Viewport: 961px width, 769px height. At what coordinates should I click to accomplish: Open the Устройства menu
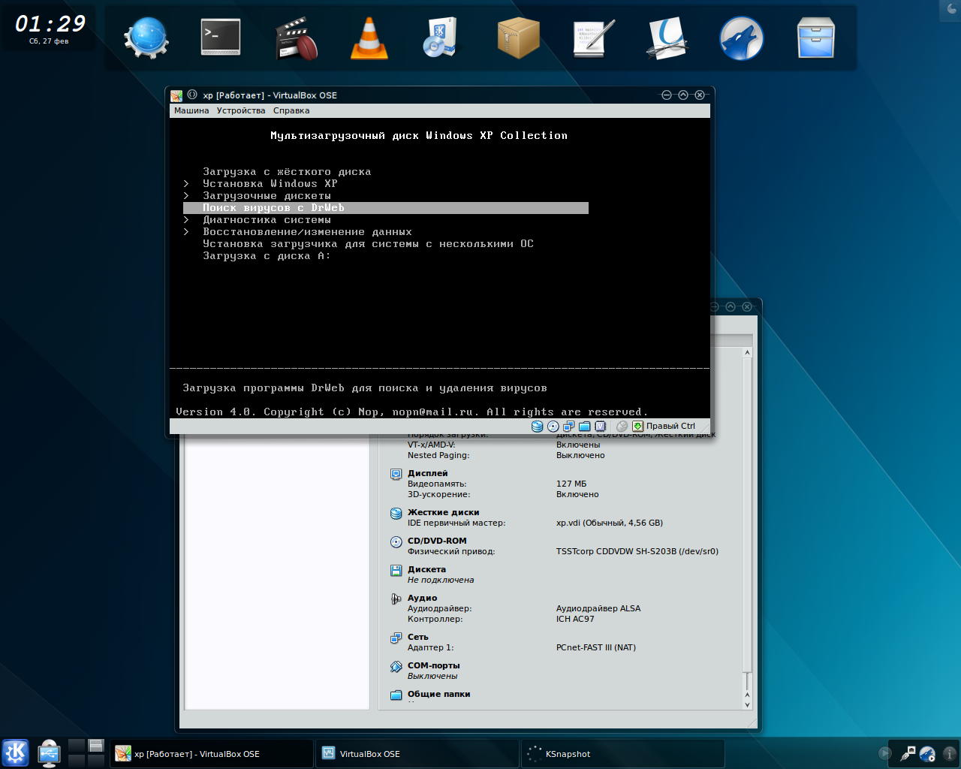241,110
